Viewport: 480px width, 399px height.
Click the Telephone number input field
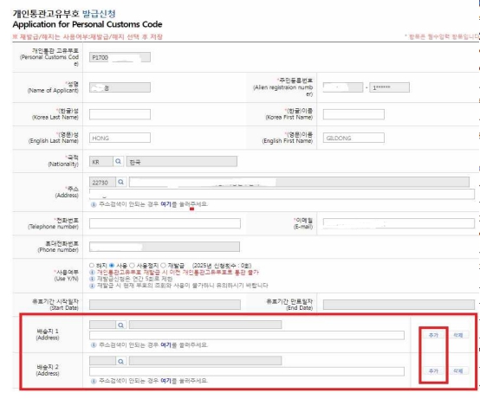point(165,223)
